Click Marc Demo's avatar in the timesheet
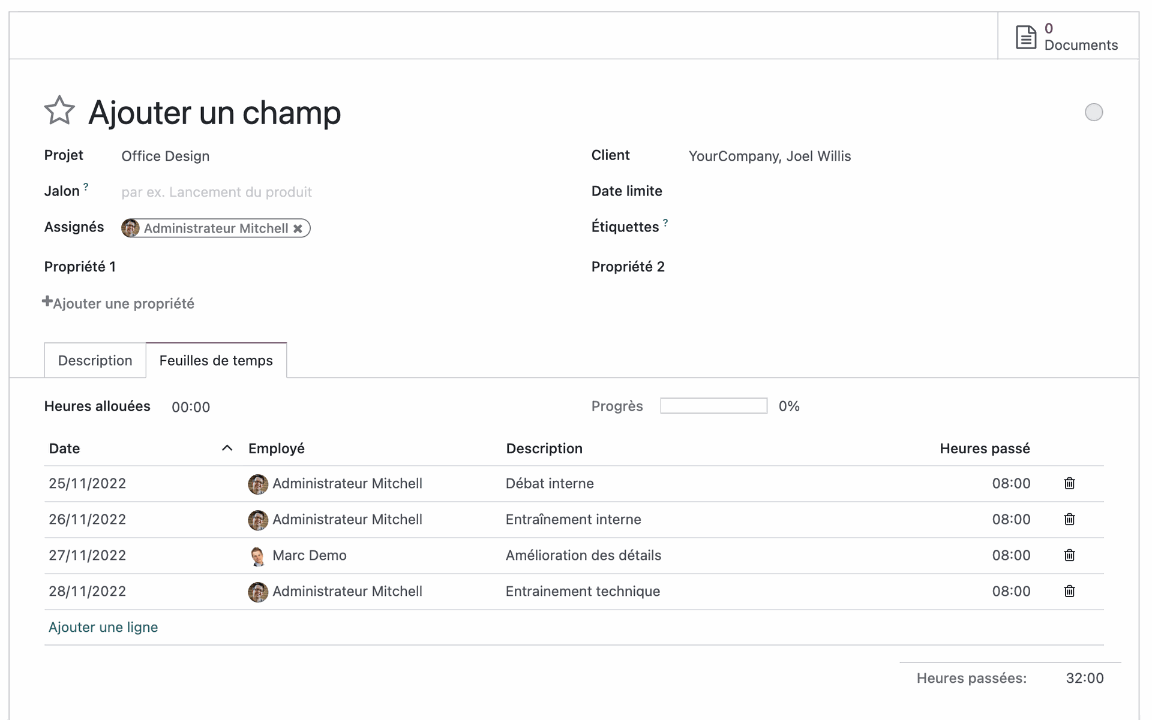The width and height of the screenshot is (1152, 720). point(257,556)
